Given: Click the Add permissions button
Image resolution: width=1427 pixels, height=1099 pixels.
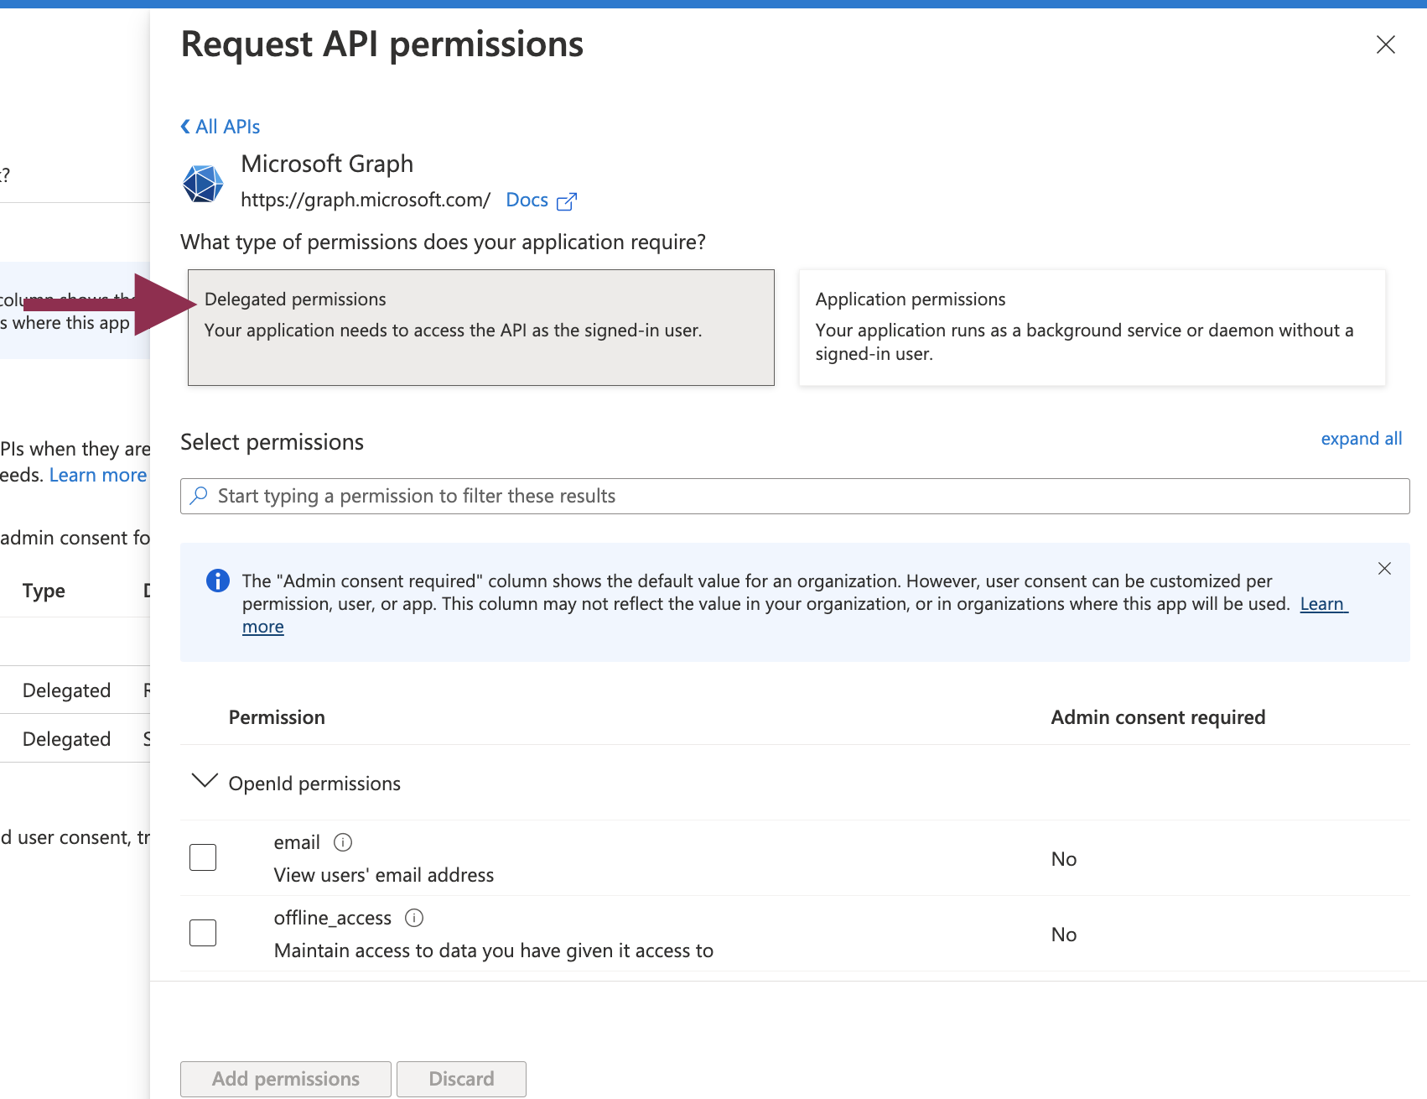Looking at the screenshot, I should 285,1079.
